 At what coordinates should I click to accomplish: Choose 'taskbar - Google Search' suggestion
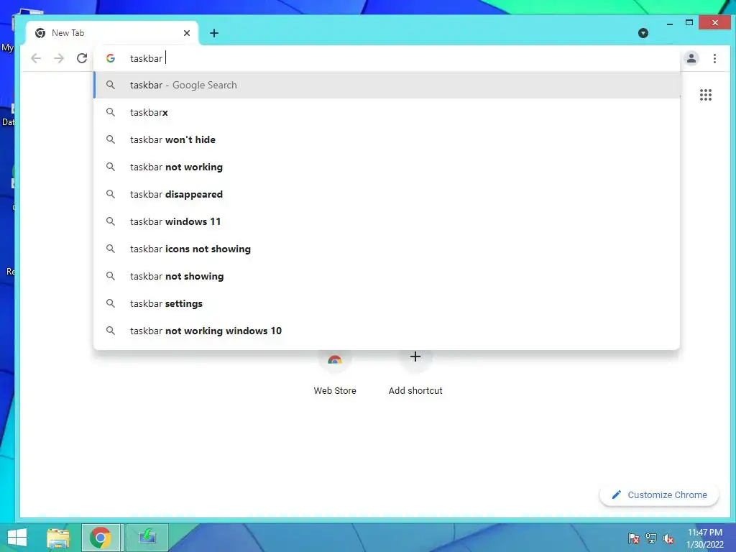(x=387, y=85)
